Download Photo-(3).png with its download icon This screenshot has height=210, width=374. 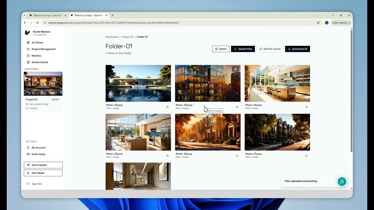(237, 106)
